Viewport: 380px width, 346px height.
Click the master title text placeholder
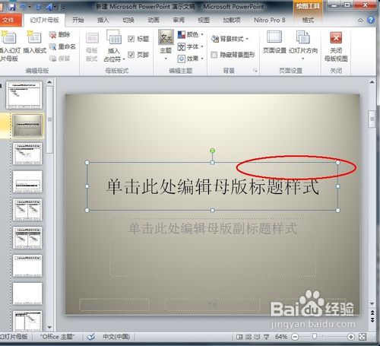212,186
